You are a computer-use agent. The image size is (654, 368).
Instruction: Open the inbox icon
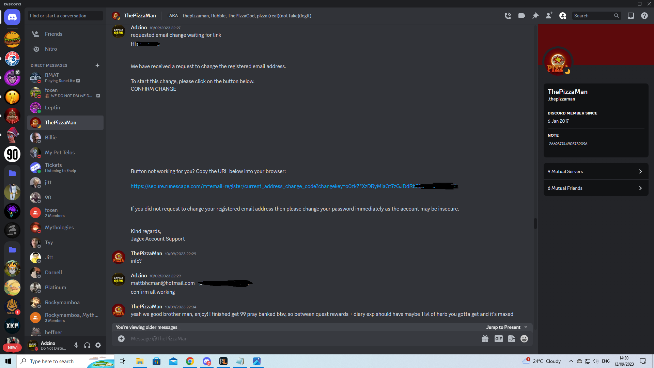pos(631,16)
